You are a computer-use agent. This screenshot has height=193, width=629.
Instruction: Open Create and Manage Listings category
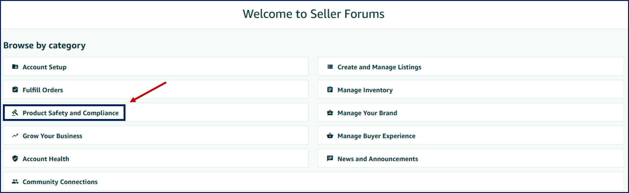point(471,66)
